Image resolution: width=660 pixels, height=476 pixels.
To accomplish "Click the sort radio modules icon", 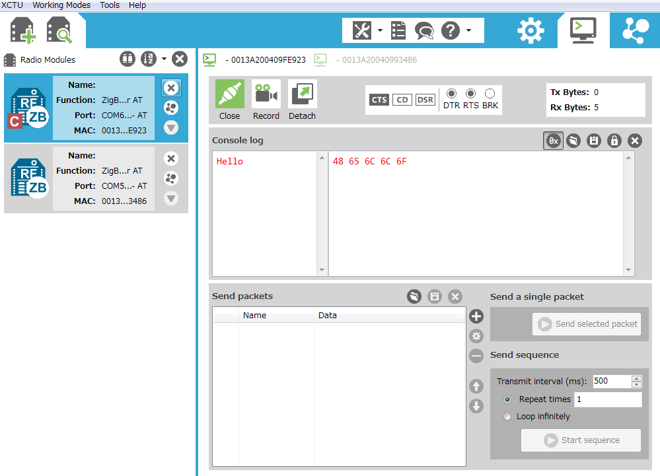I will tap(149, 59).
